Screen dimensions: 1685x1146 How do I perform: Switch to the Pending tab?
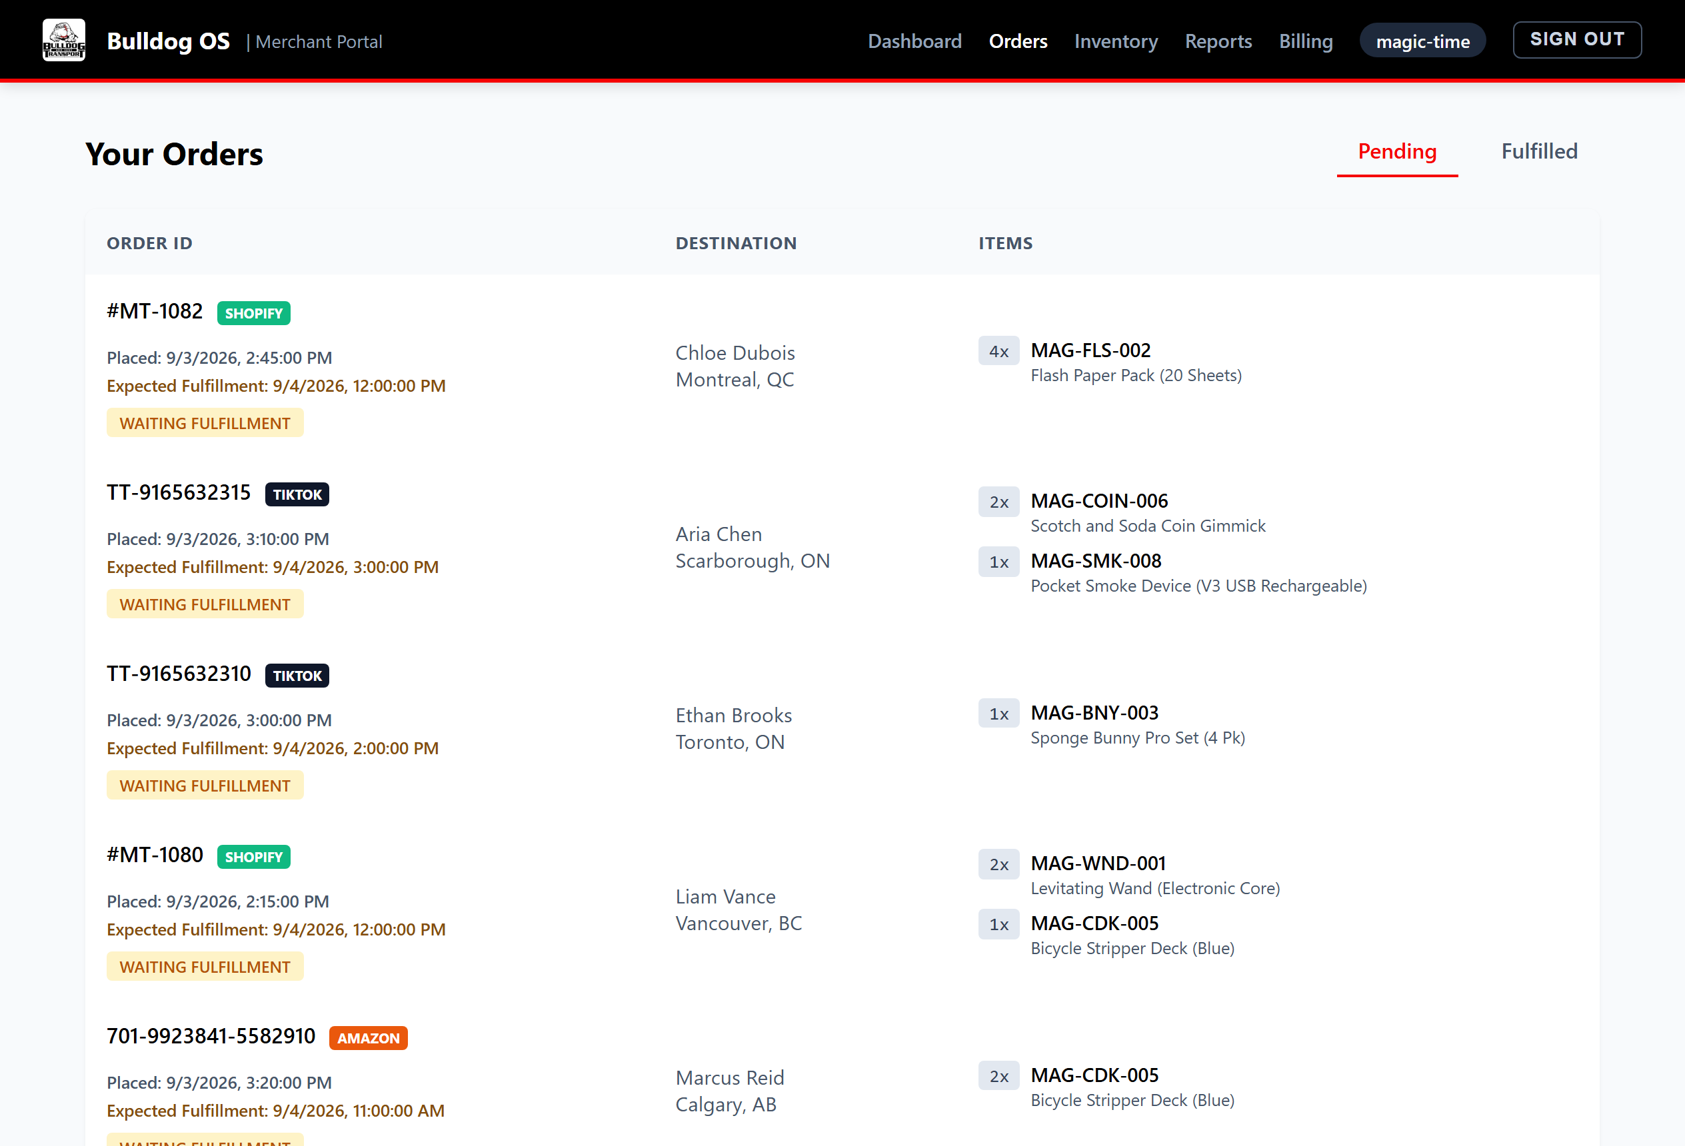point(1396,151)
